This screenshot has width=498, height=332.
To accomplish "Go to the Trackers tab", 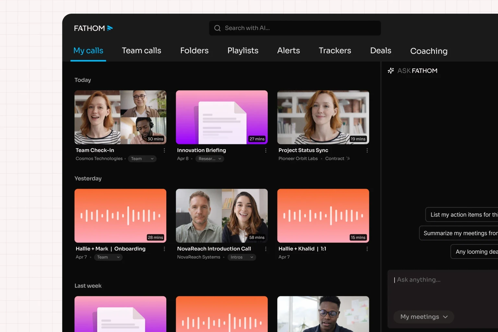I will tap(335, 51).
